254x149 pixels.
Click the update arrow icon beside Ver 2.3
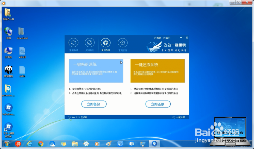[x=69, y=117]
